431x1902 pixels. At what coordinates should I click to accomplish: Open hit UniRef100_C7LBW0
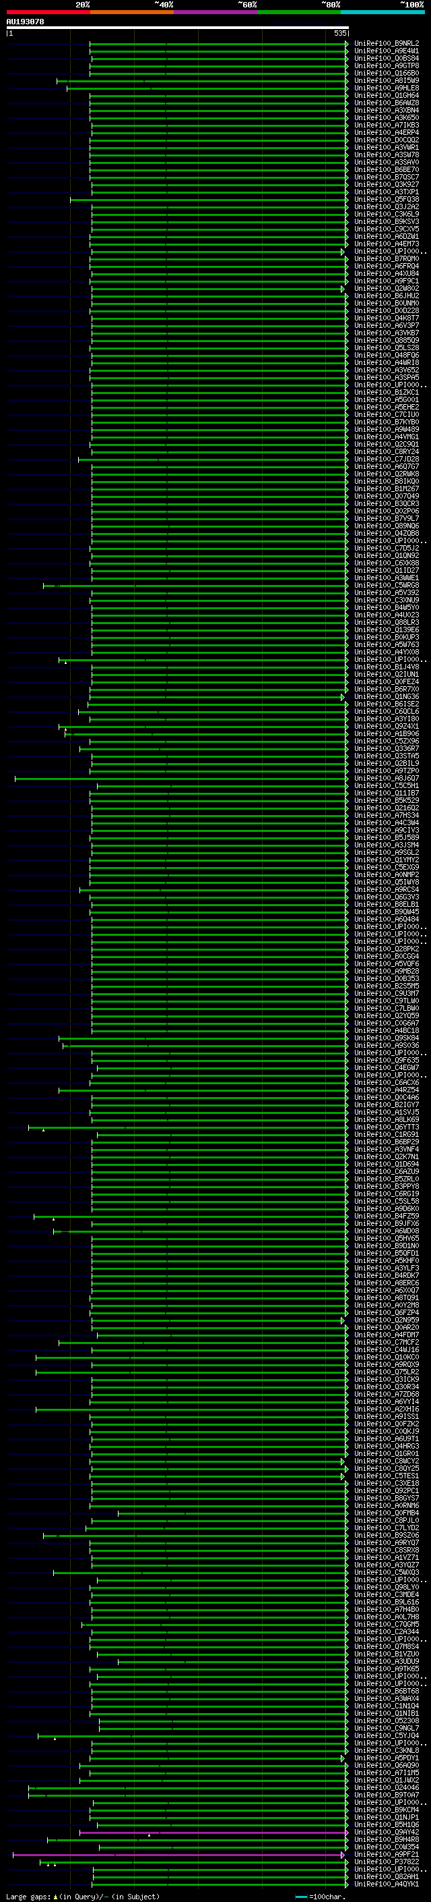[386, 1009]
